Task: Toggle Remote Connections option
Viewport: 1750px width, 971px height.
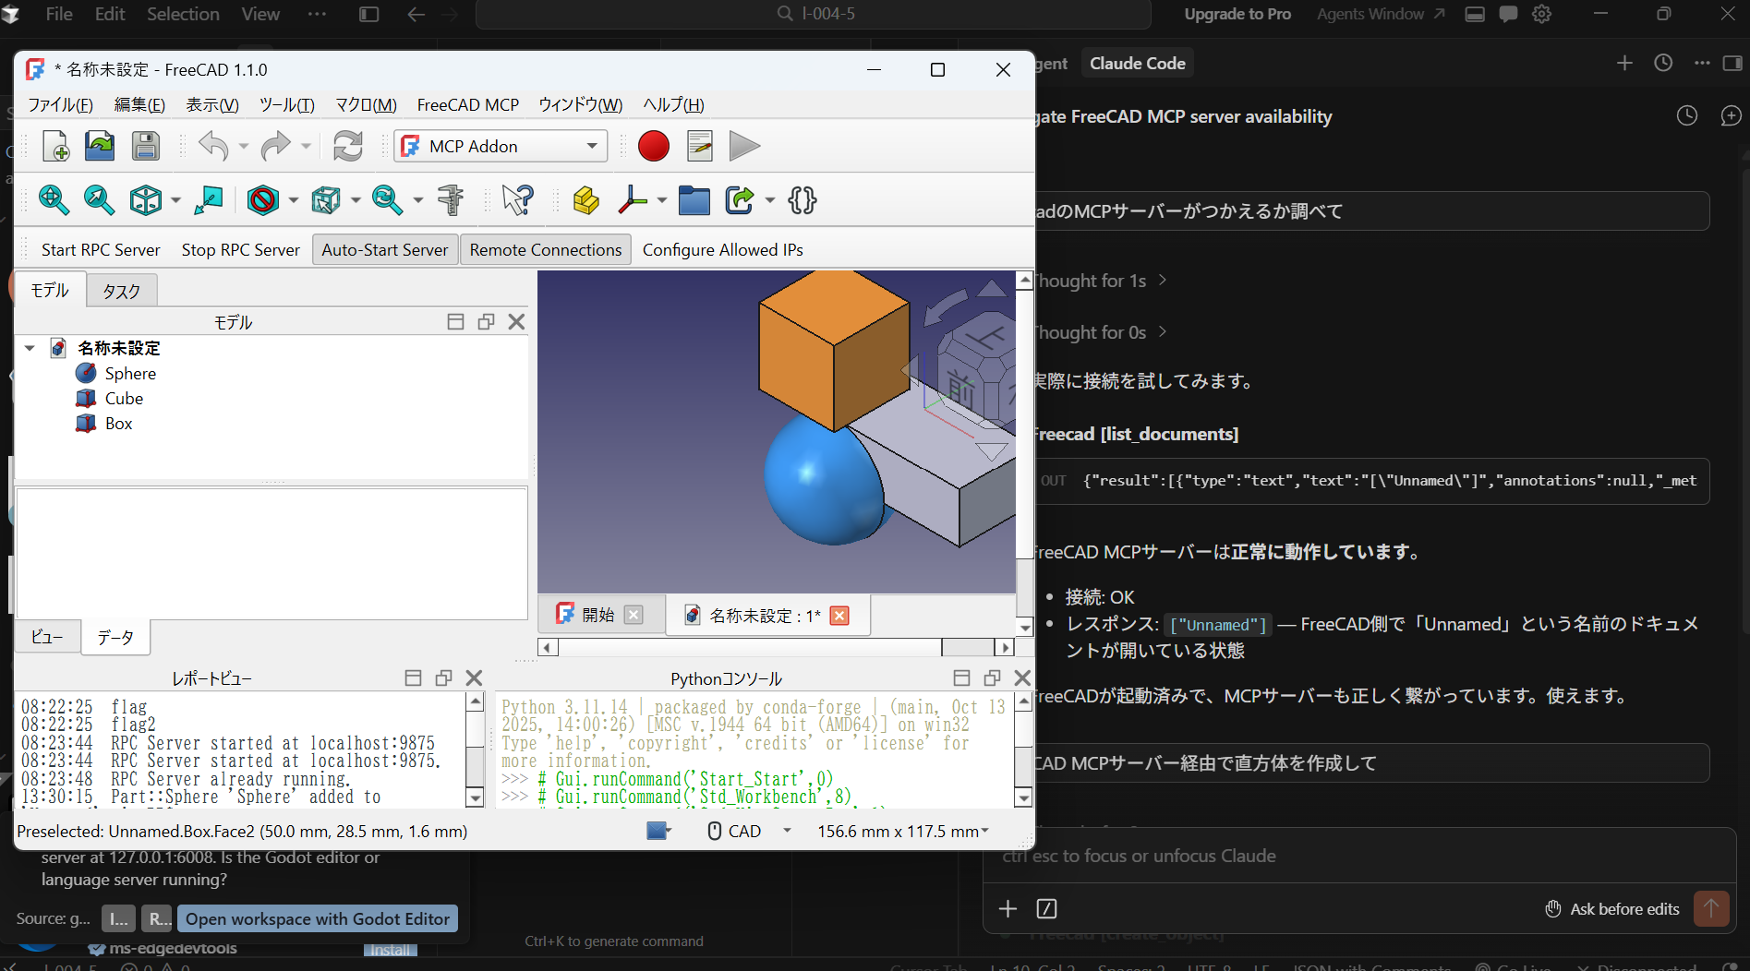Action: pyautogui.click(x=545, y=250)
